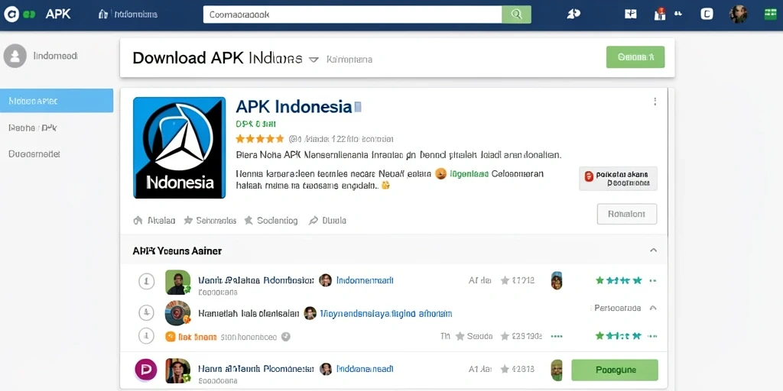Click the grey button with the red icon
783x391 pixels.
[x=618, y=179]
